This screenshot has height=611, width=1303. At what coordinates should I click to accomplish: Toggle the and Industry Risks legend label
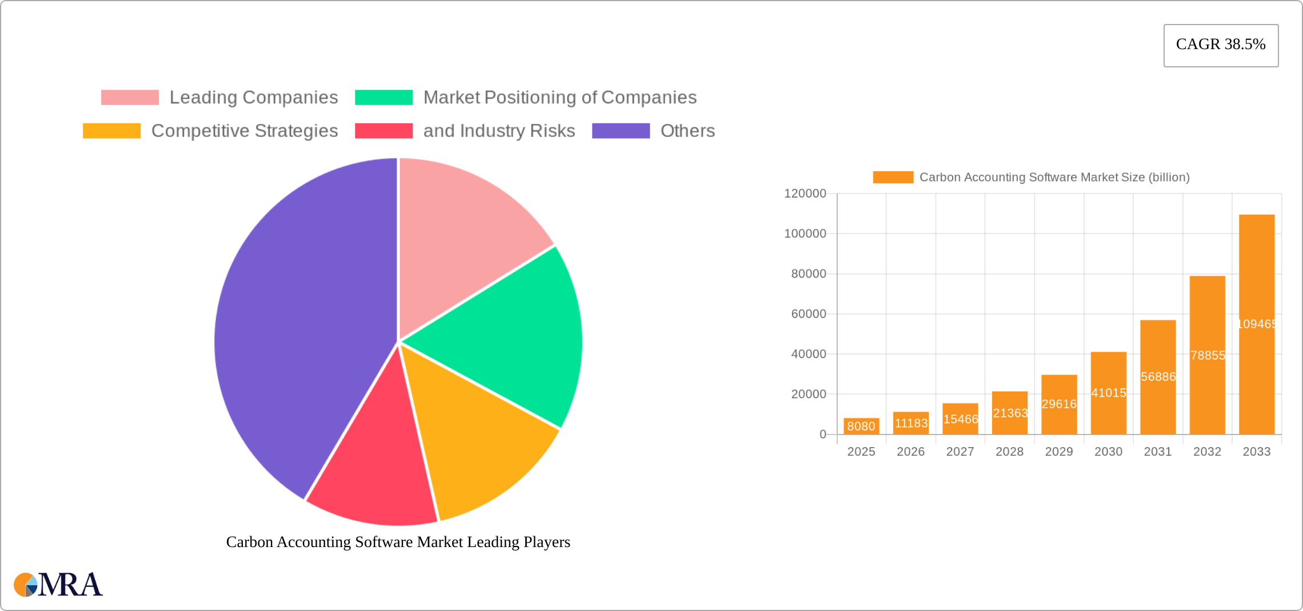499,131
